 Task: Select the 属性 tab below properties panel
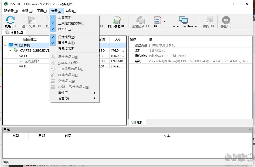click(x=137, y=122)
